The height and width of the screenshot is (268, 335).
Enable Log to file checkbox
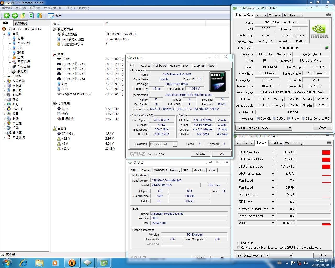pyautogui.click(x=238, y=243)
